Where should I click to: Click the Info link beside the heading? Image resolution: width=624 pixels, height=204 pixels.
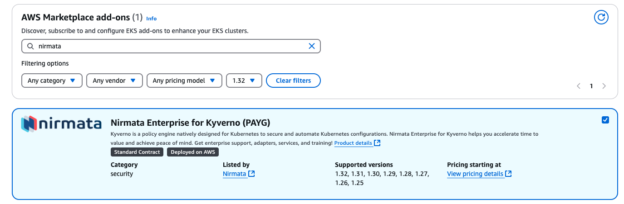coord(151,19)
